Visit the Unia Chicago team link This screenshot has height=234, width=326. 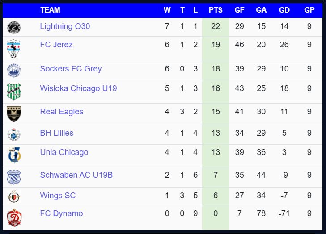pos(64,152)
